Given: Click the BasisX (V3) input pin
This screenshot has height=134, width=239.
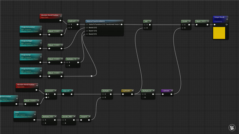Looking at the screenshot, I should pyautogui.click(x=87, y=28).
